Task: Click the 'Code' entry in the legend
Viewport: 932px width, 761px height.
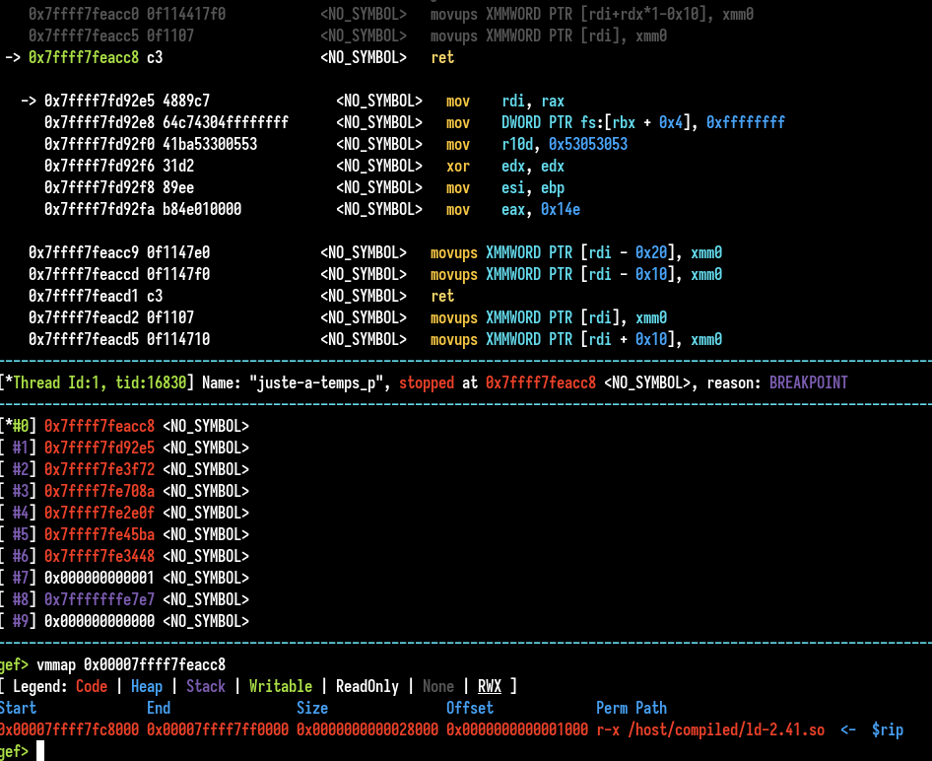Action: pos(92,686)
